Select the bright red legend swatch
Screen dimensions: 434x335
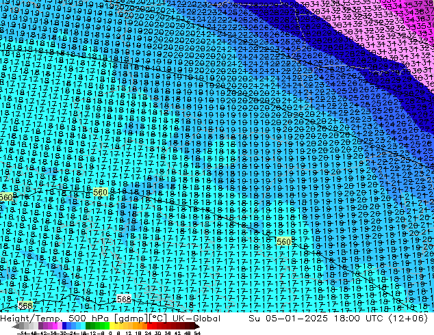click(149, 326)
